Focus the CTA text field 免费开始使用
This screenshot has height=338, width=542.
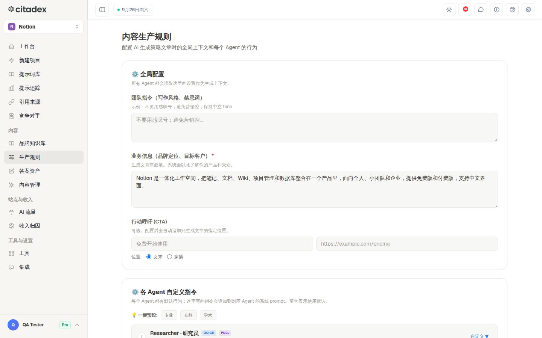coord(222,244)
